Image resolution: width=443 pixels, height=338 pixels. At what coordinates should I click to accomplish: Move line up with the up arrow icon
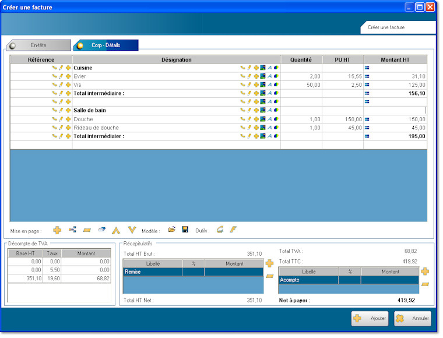(116, 230)
